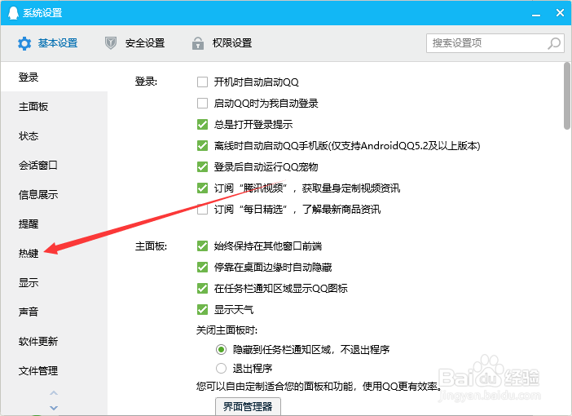Select 主面板 in the sidebar
Screen dimensions: 572x416
[54, 107]
